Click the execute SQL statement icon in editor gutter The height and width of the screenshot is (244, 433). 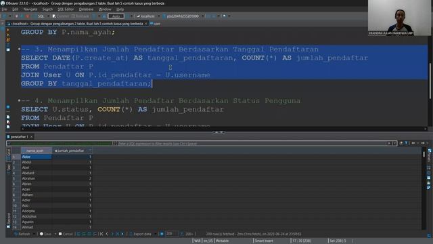tap(8, 30)
